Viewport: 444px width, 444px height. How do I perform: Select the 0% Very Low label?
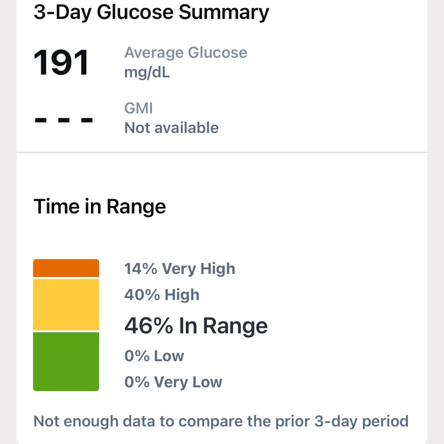click(173, 382)
